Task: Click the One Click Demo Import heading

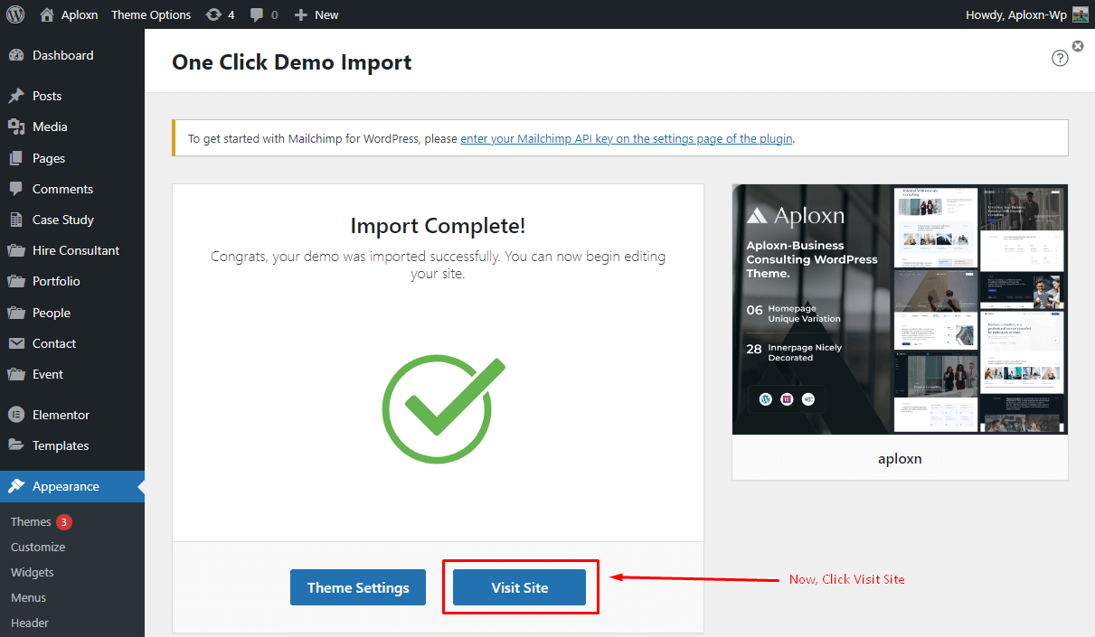Action: [291, 61]
